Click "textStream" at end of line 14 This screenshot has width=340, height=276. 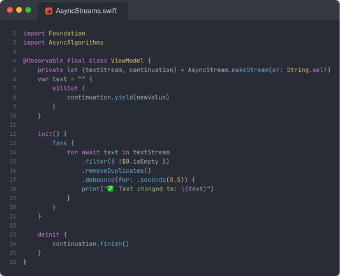tap(151, 152)
